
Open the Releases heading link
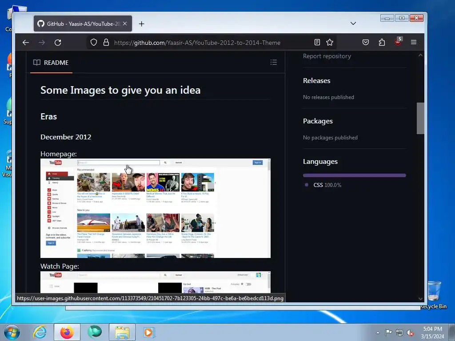point(316,81)
